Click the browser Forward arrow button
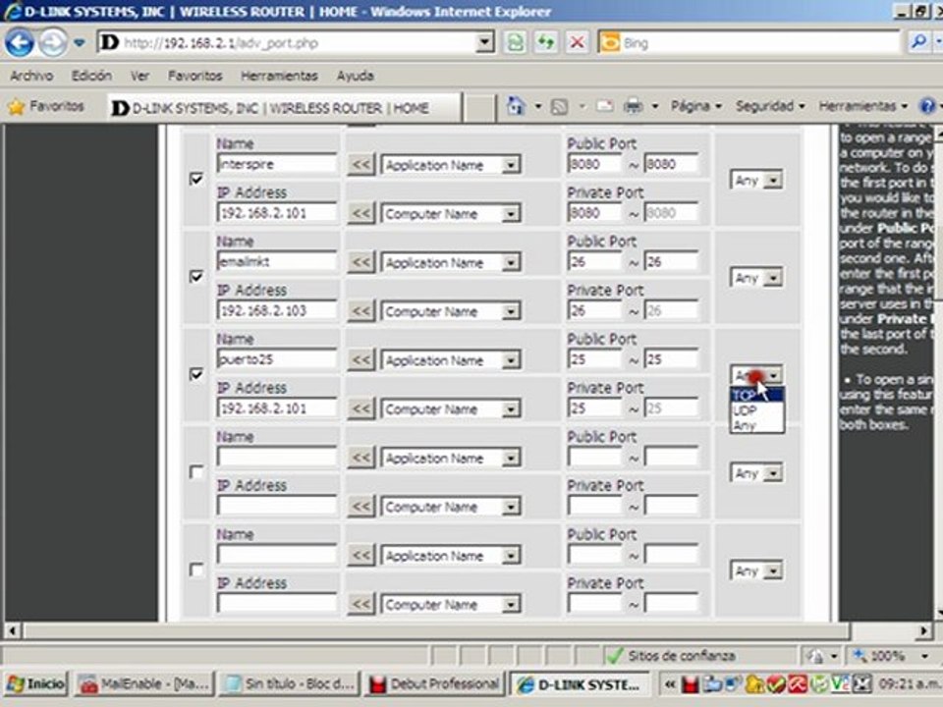Image resolution: width=943 pixels, height=707 pixels. [52, 42]
